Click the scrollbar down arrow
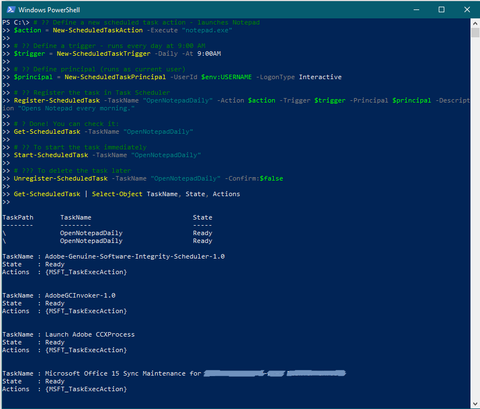 pos(476,403)
